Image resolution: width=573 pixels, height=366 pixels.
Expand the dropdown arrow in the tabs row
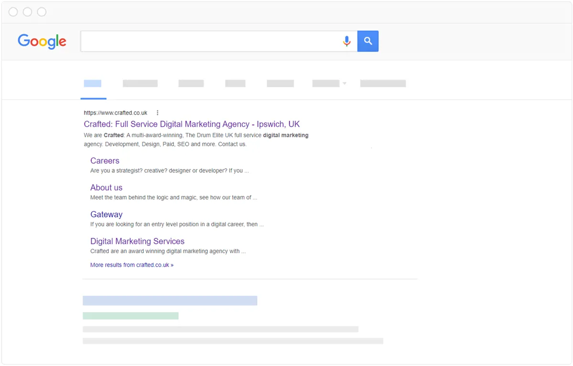tap(344, 84)
